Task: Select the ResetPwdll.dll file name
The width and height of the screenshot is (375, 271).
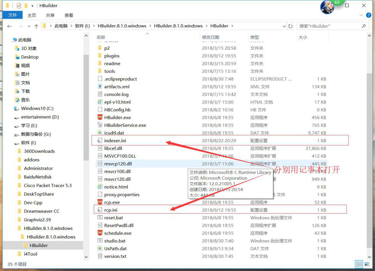Action: point(119,225)
